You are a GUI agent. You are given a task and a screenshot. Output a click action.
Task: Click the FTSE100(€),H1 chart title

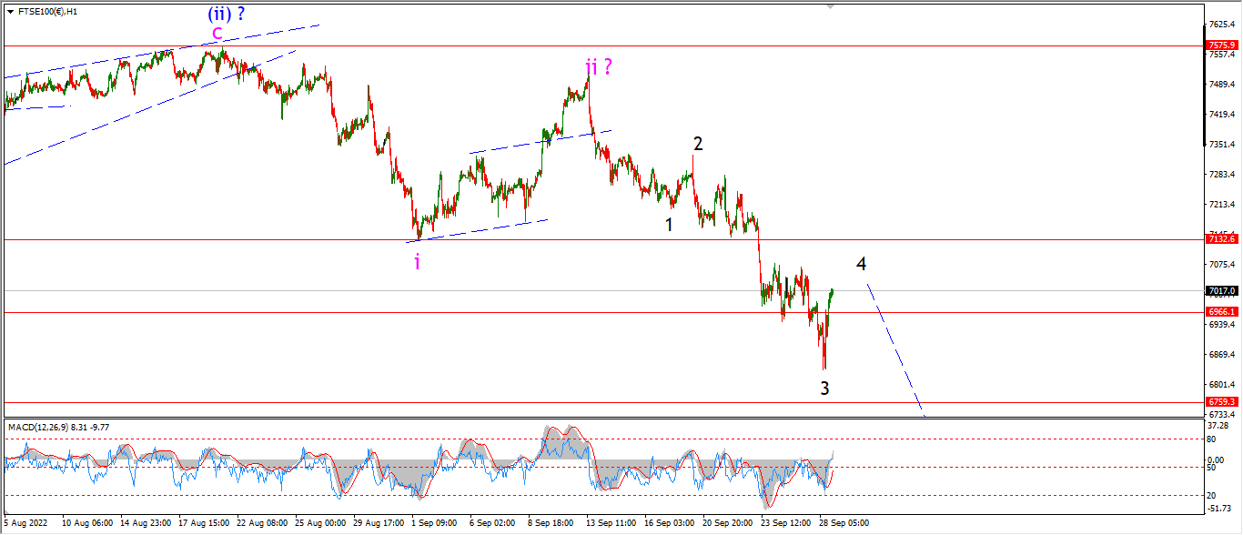(47, 12)
